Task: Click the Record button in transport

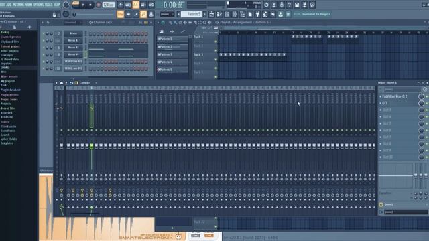Action: [x=99, y=5]
